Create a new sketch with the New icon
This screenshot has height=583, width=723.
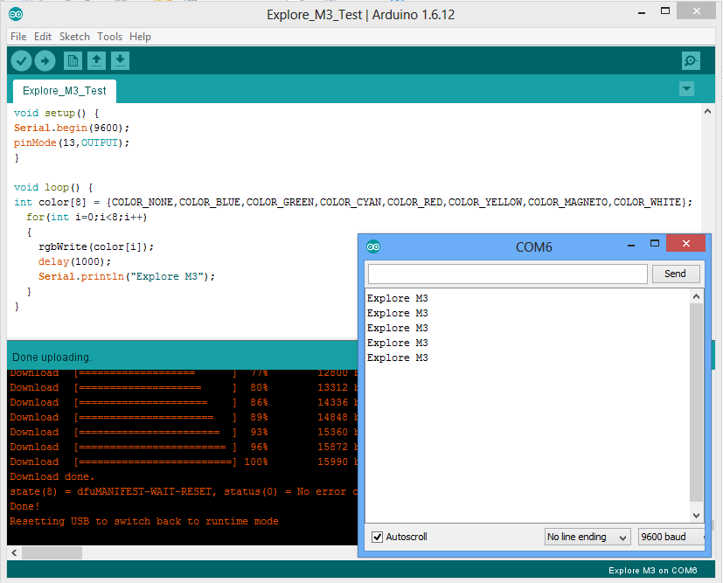coord(73,61)
